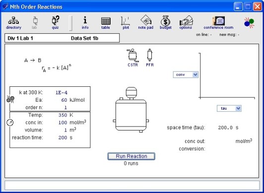Click the status message bar at bottom
Viewport: 264px width, 193px height.
coord(132,186)
